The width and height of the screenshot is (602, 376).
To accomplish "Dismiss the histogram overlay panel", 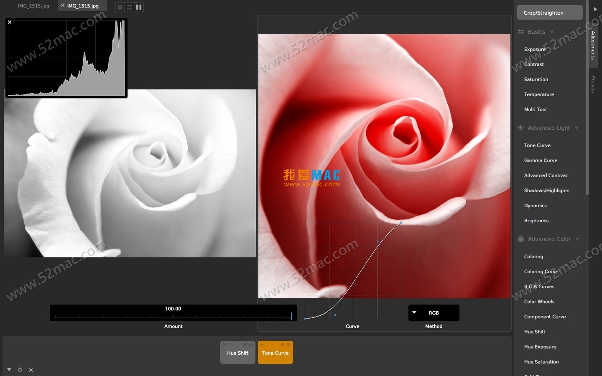I will (9, 22).
